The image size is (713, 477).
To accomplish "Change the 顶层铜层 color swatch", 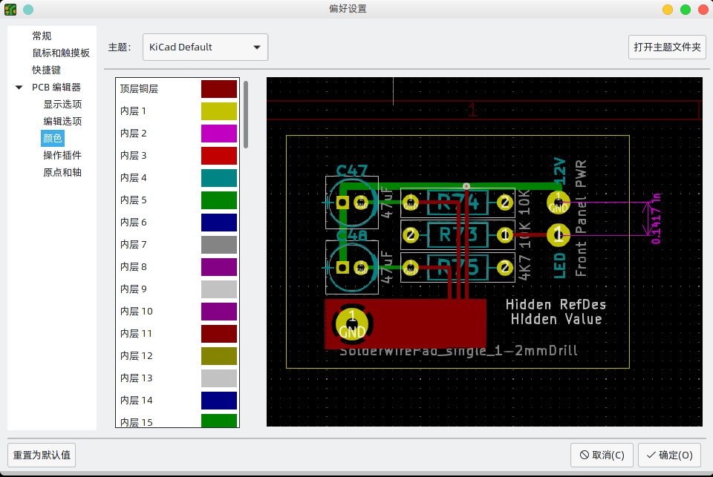I will (219, 88).
